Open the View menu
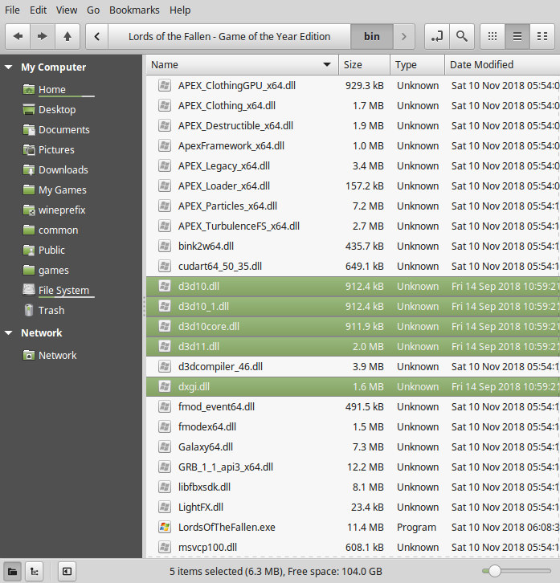Screen dimensions: 560x583 [67, 10]
